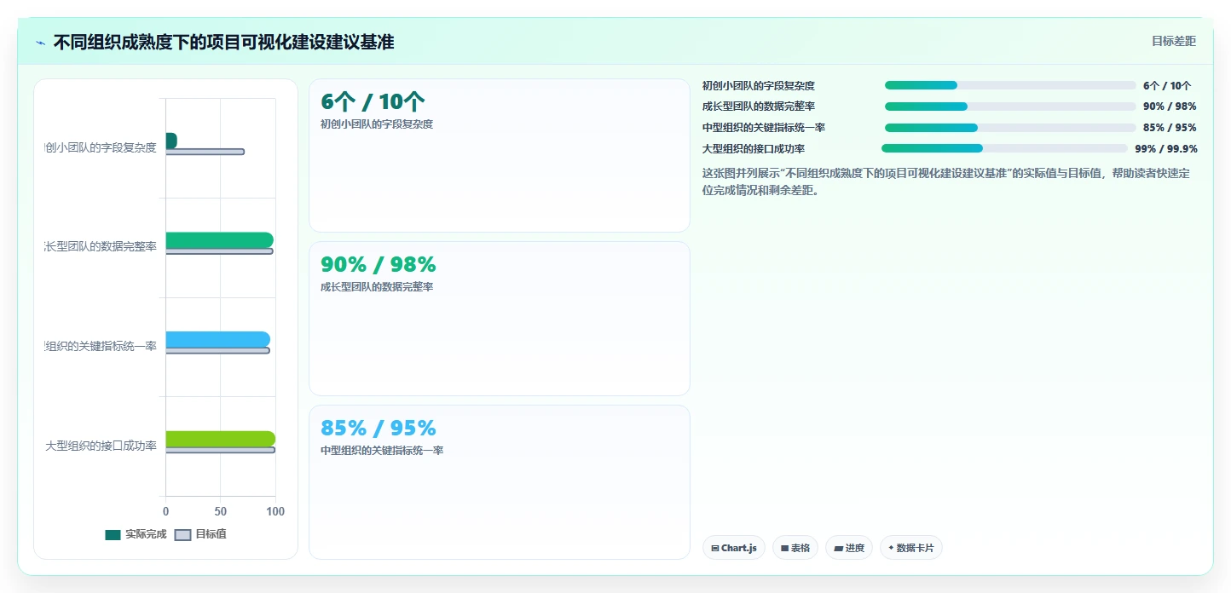The image size is (1231, 593).
Task: Click the 85% / 95% value in progress list
Action: [1170, 128]
